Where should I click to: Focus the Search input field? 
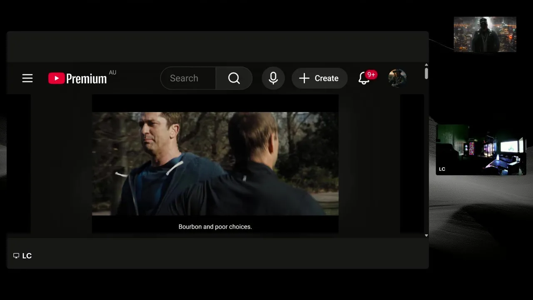click(188, 78)
